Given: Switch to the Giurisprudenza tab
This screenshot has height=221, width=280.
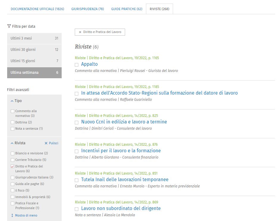Looking at the screenshot, I should point(88,9).
